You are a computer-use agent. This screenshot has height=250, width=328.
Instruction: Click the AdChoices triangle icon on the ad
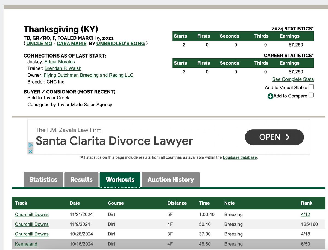click(x=31, y=145)
